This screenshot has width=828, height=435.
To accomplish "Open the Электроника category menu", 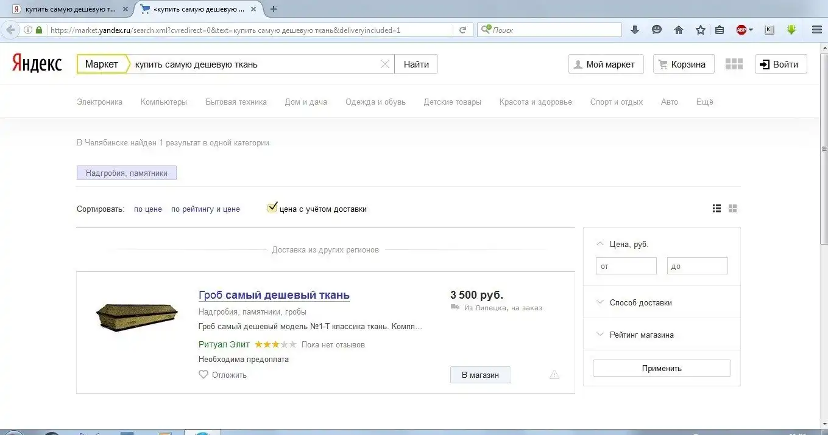I will point(99,102).
